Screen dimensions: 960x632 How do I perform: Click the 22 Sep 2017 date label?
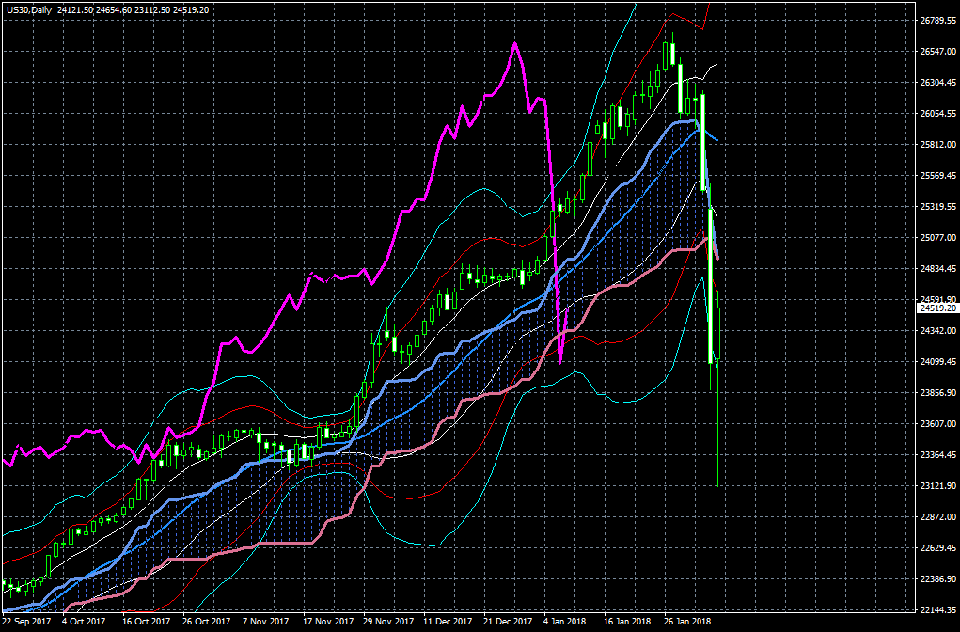pos(27,622)
